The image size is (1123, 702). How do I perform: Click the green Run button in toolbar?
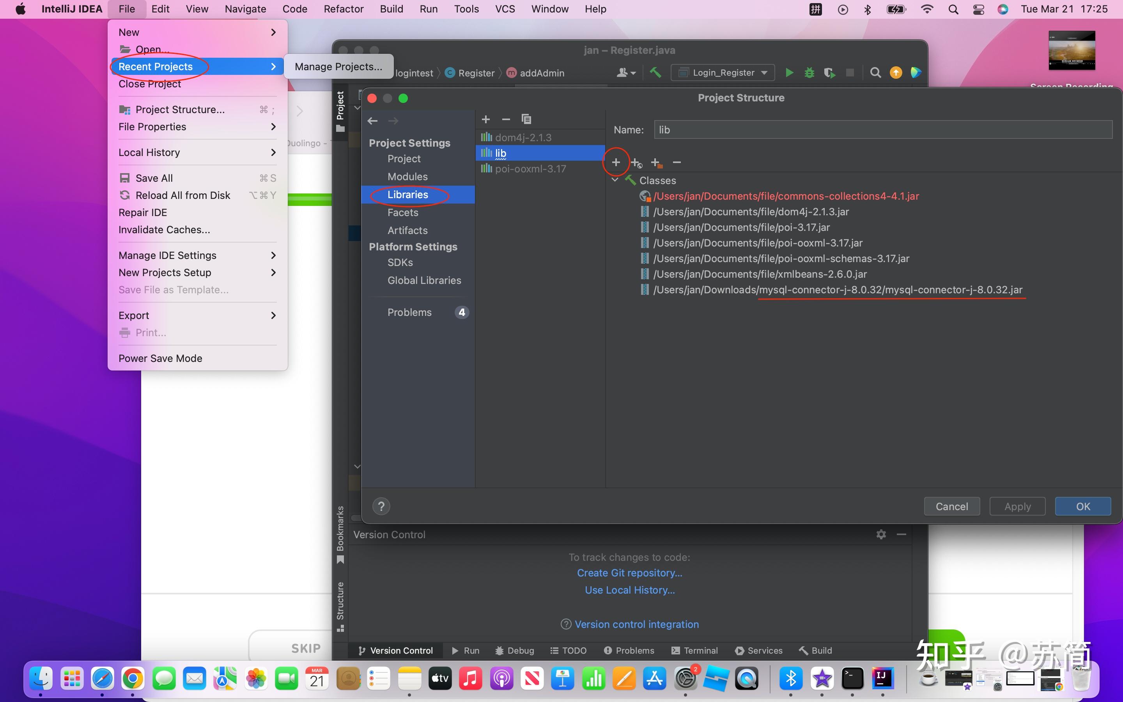pyautogui.click(x=789, y=73)
